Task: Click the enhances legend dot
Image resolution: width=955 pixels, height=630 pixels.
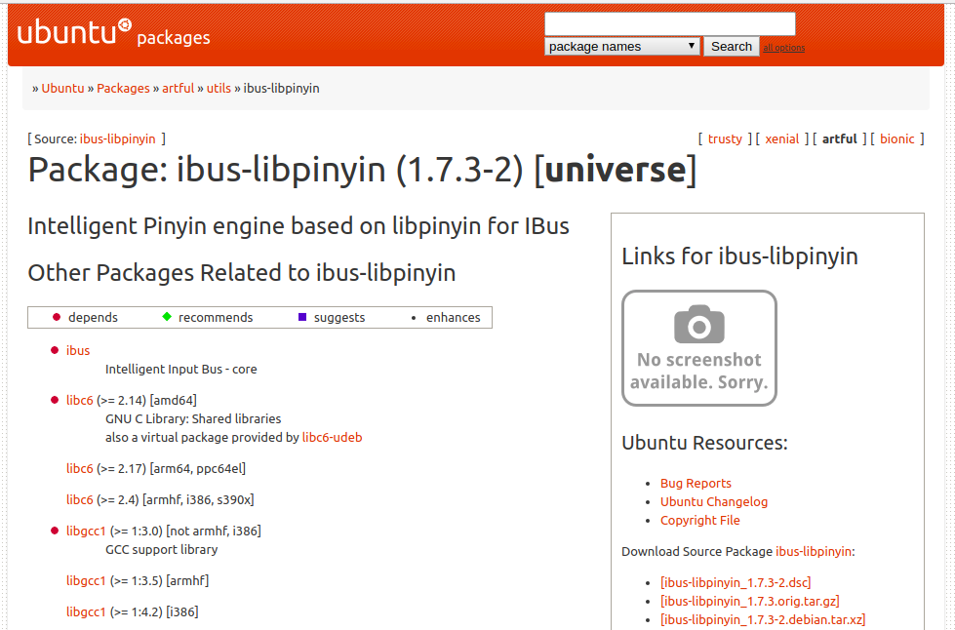Action: click(x=414, y=318)
